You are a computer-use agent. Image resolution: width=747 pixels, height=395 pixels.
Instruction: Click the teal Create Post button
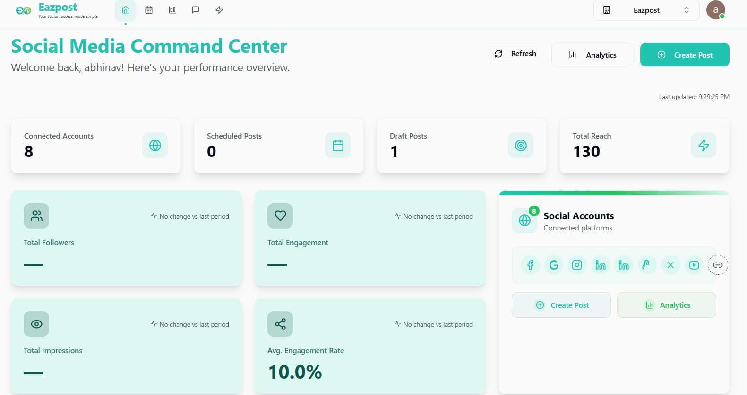point(685,55)
